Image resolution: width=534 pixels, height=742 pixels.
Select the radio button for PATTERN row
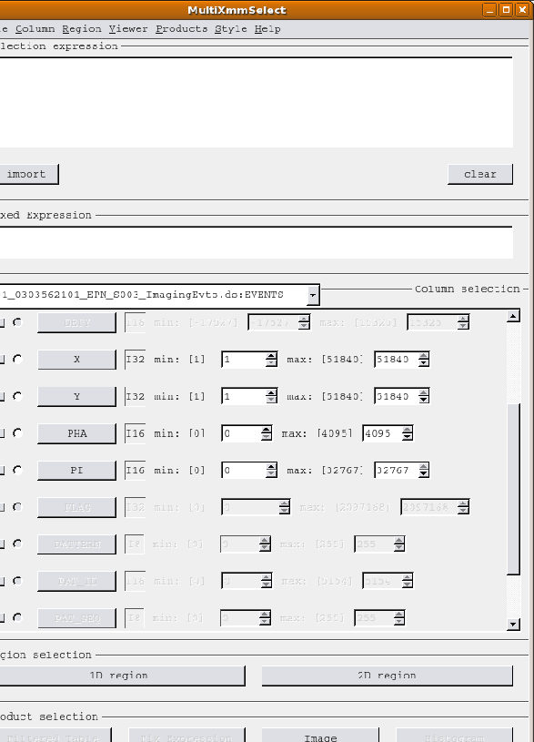[17, 544]
